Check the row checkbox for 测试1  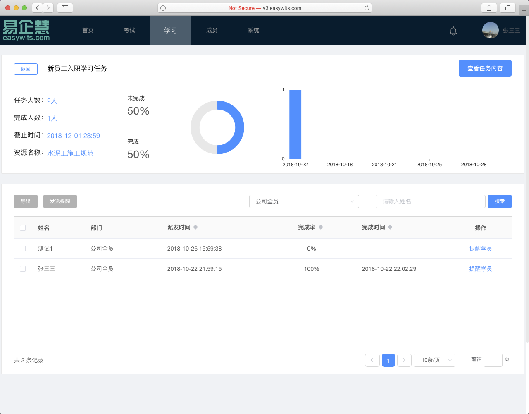[x=23, y=249]
